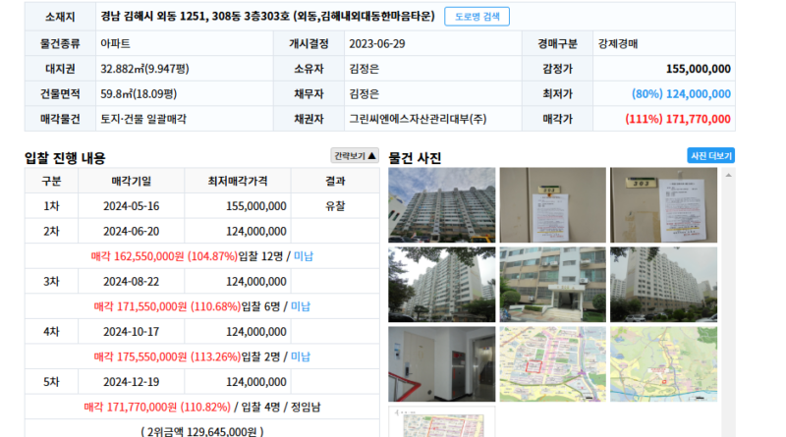
Task: Select 아파트 in 물건종류 row
Action: pos(115,43)
